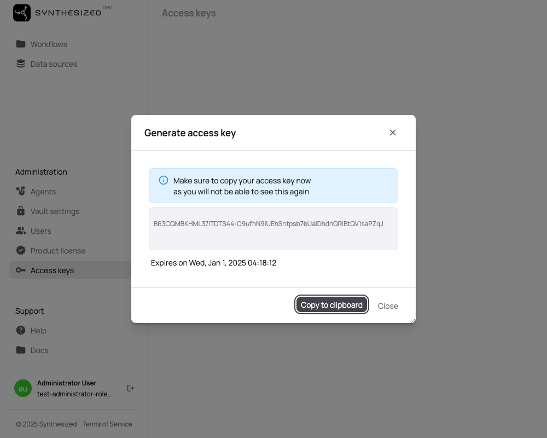Click the 'test-administrator-role...' email text
The height and width of the screenshot is (438, 547).
[74, 394]
